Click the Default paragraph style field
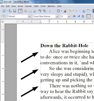 (18, 16)
